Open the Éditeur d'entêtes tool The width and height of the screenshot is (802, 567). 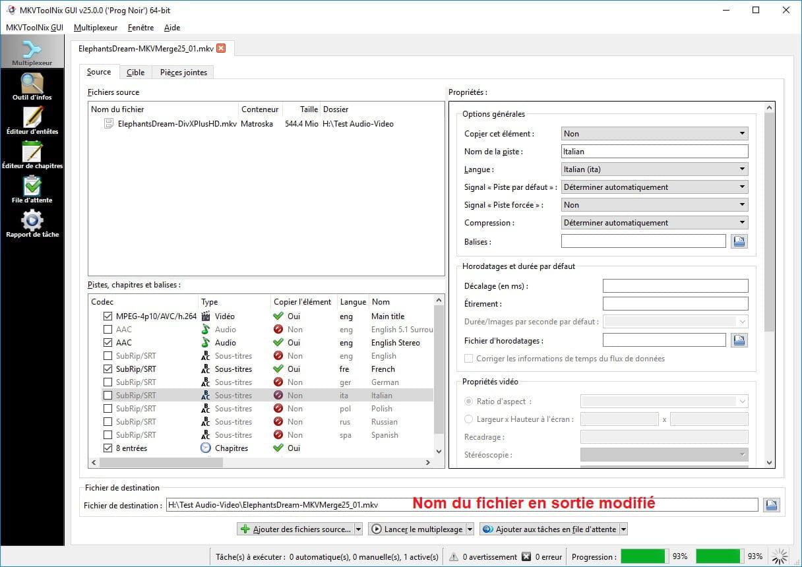tap(32, 121)
